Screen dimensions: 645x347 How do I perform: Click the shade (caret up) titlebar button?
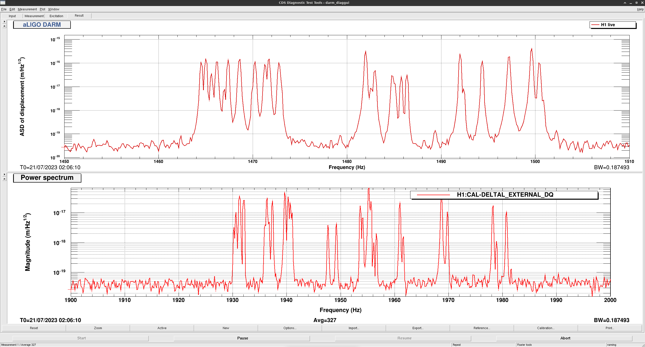pos(625,3)
